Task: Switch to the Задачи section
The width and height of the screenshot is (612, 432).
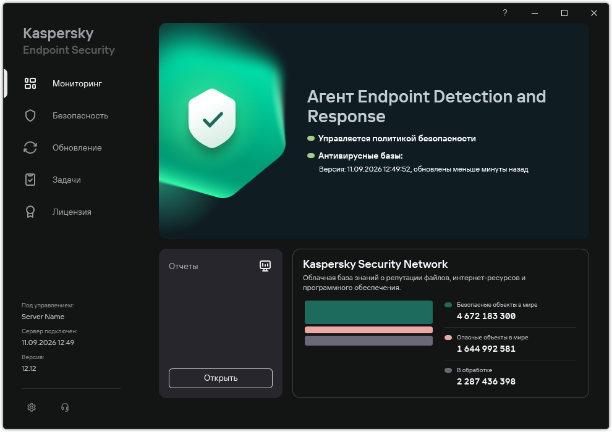Action: click(67, 180)
